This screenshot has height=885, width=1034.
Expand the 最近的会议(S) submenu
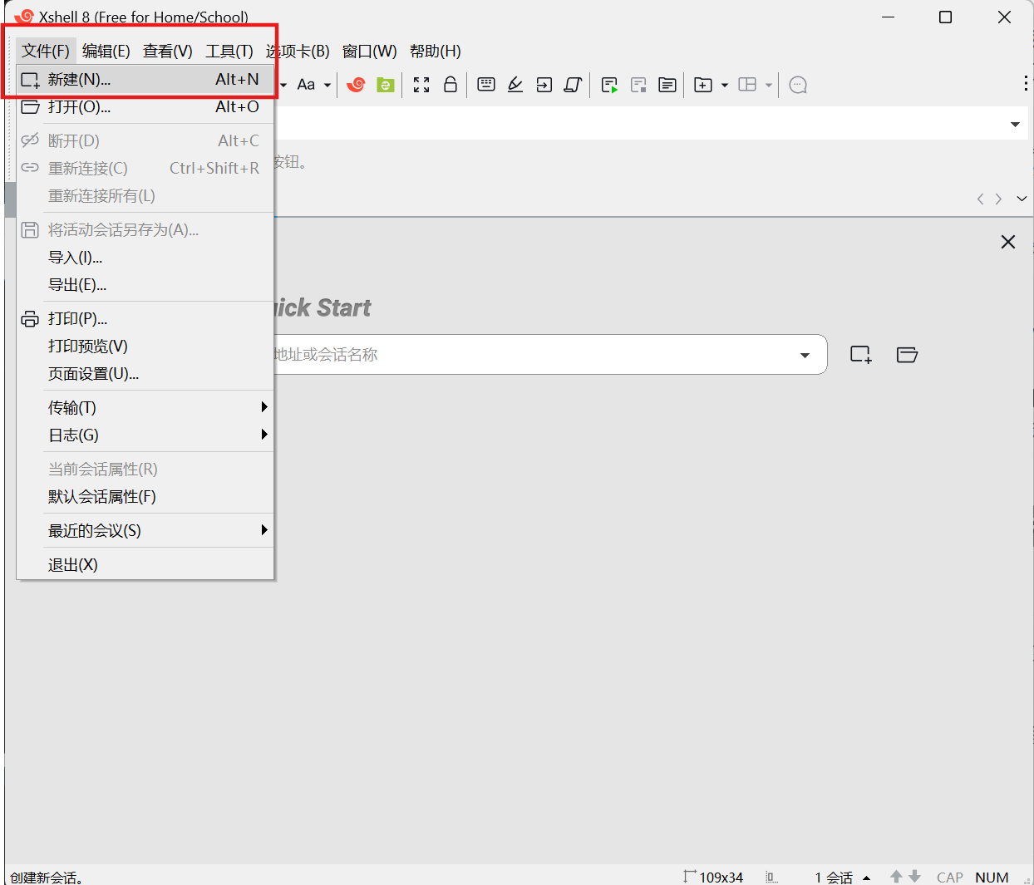[x=145, y=531]
